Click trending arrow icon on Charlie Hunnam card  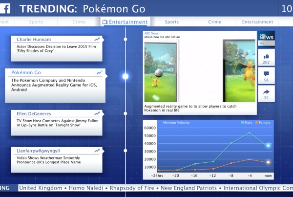point(97,39)
